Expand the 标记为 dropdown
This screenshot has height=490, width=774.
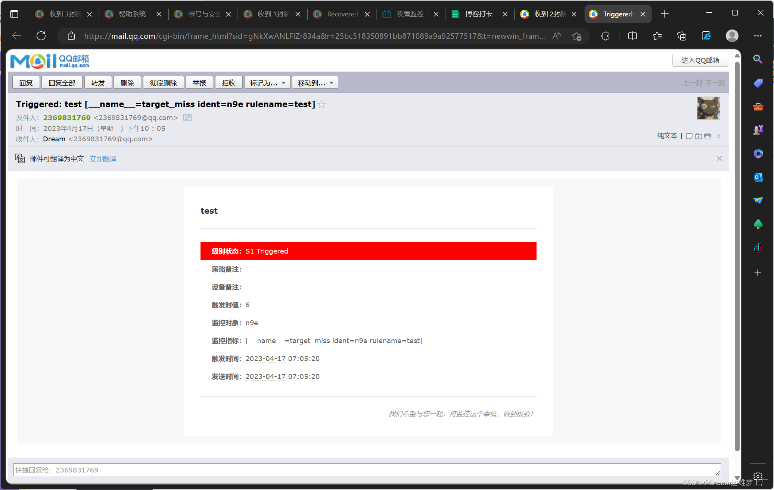pyautogui.click(x=267, y=83)
